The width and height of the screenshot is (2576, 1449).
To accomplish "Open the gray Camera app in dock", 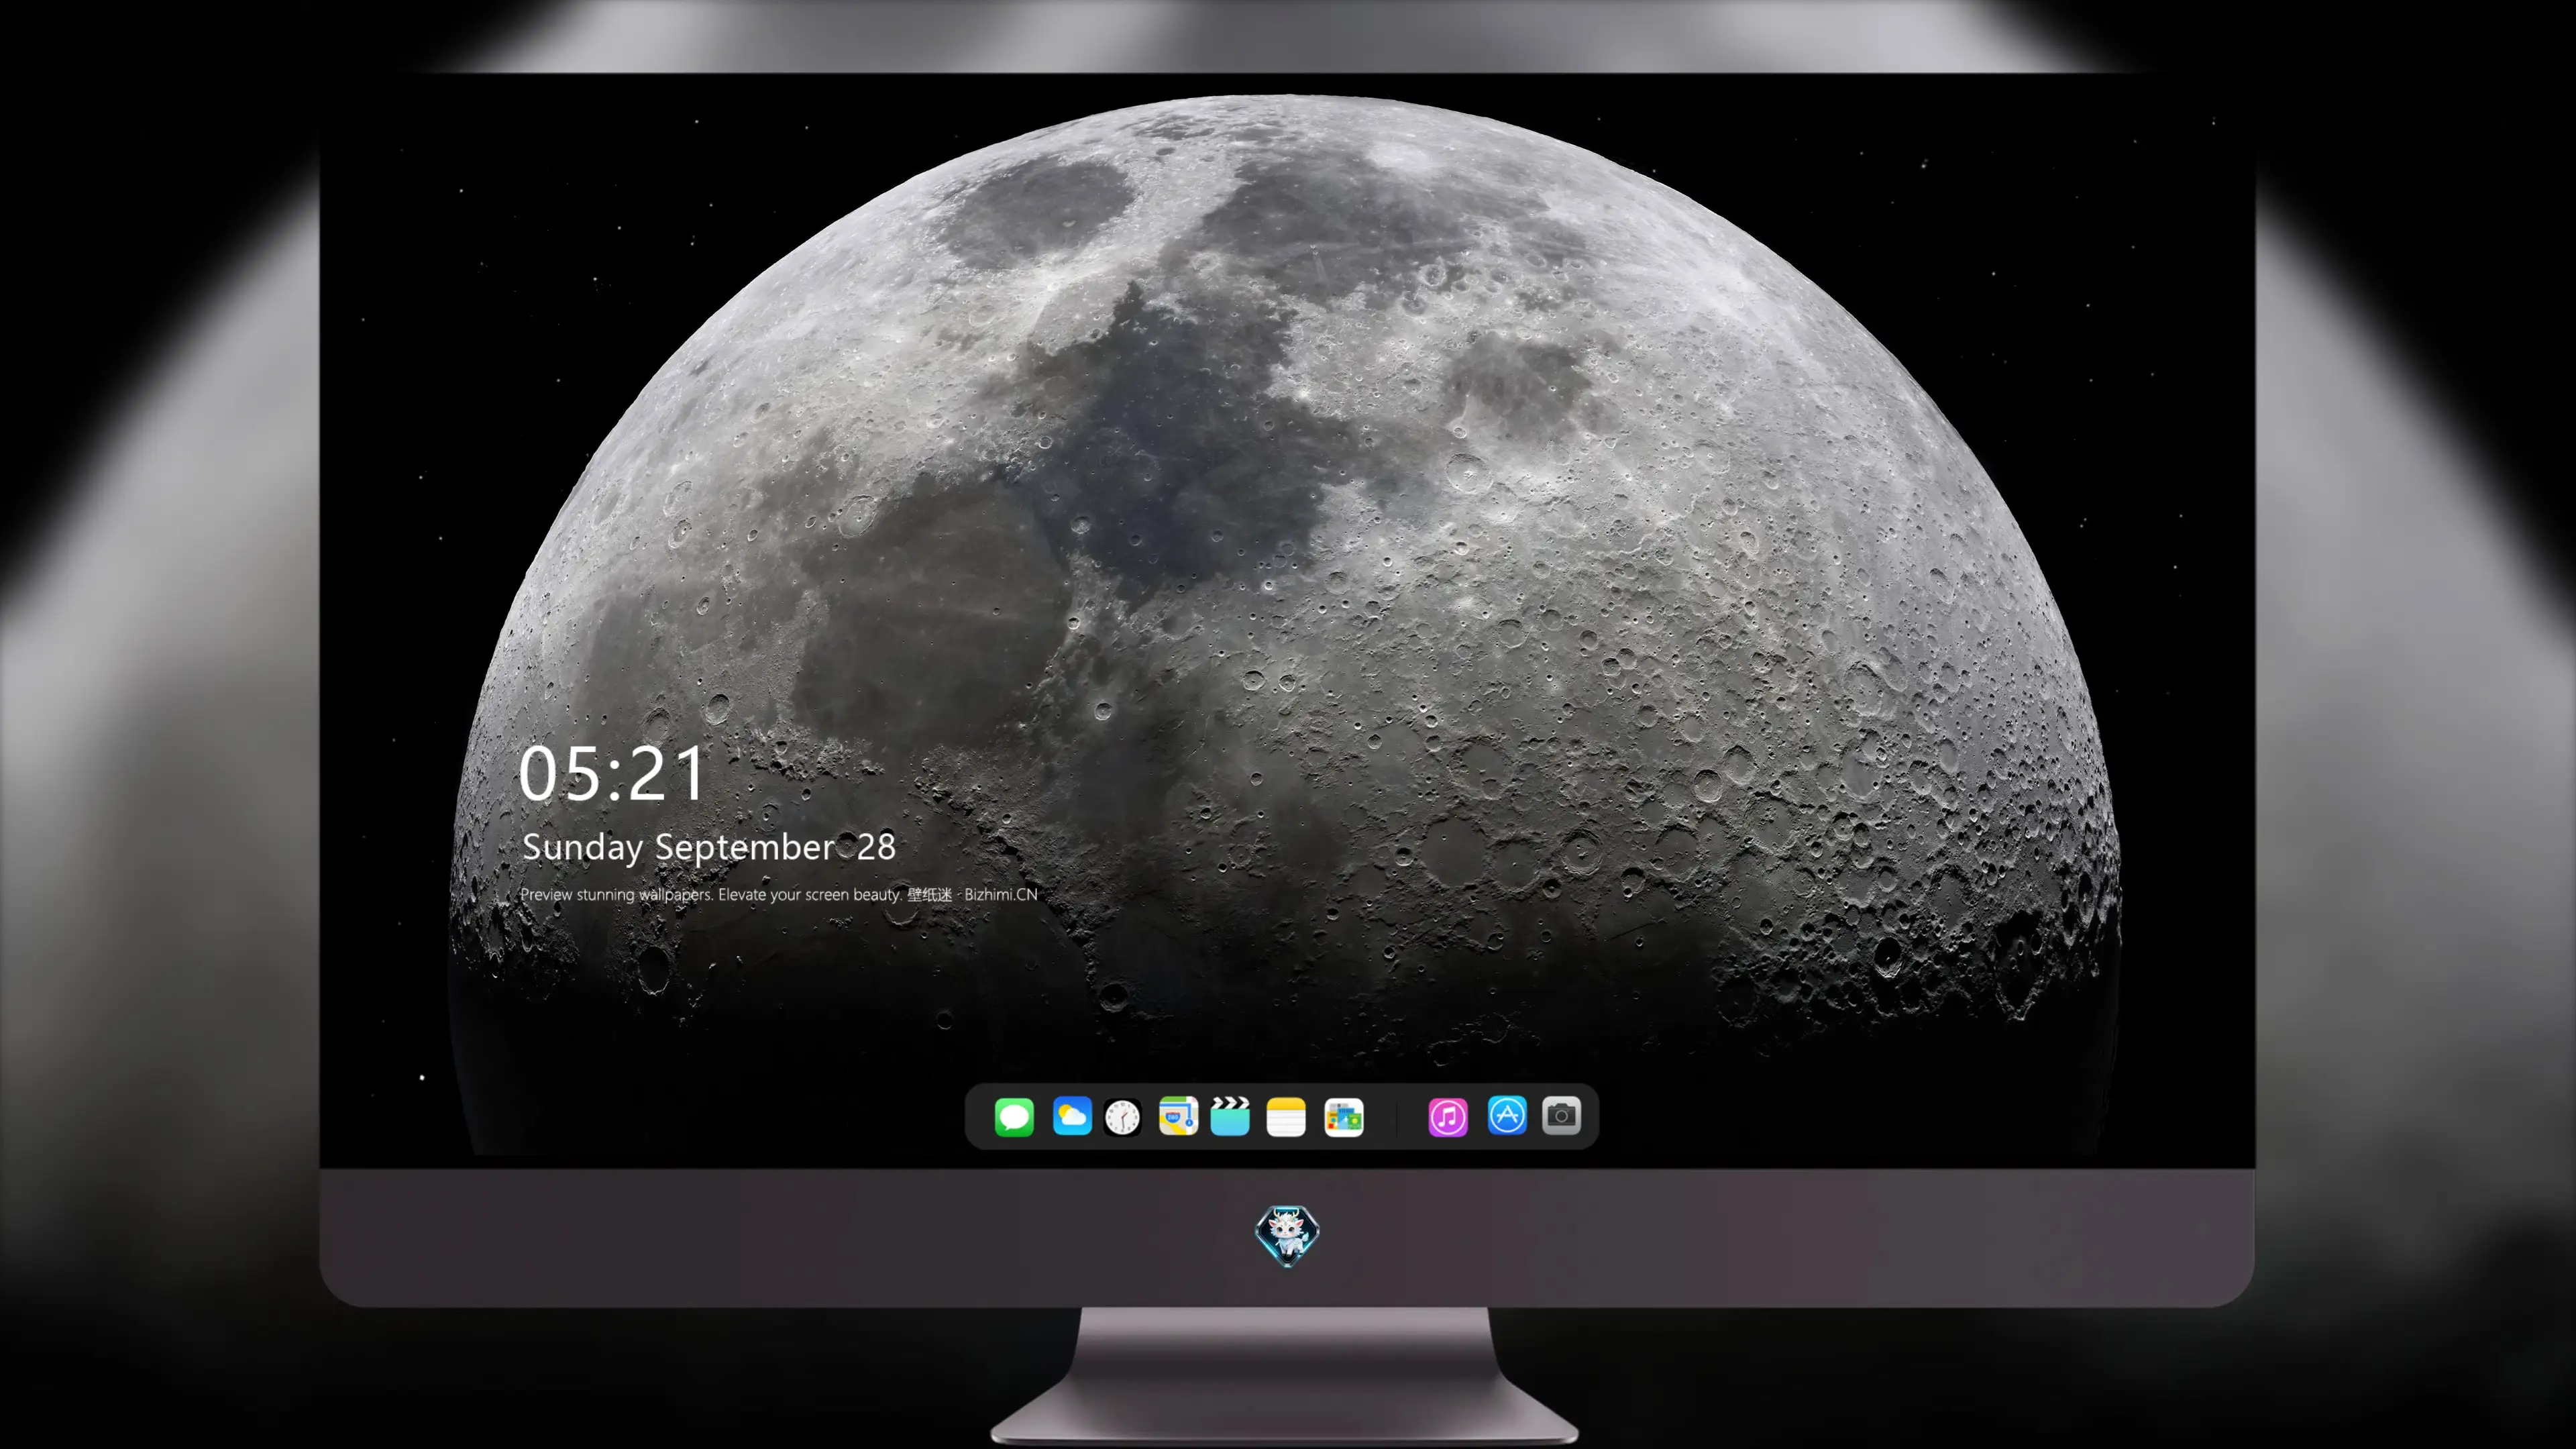I will [x=1561, y=1115].
